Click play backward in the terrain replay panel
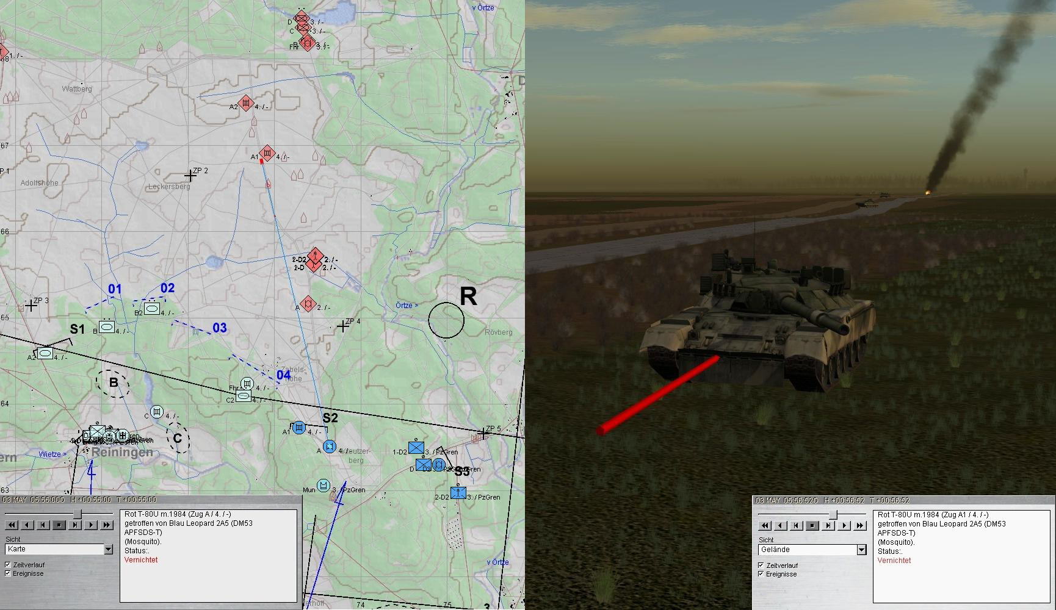The width and height of the screenshot is (1056, 610). (x=781, y=525)
